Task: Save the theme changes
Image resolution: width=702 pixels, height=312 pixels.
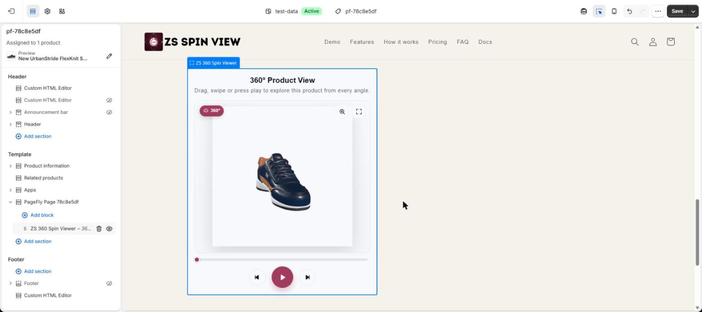Action: pos(677,11)
